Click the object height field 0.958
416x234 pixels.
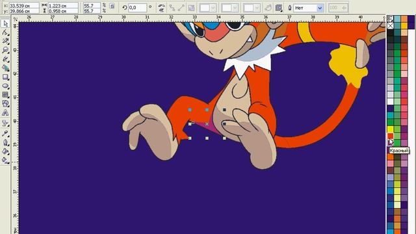pyautogui.click(x=63, y=11)
